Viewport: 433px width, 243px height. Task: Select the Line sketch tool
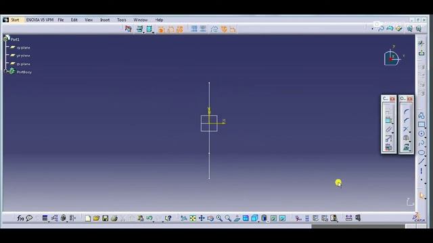tap(421, 161)
